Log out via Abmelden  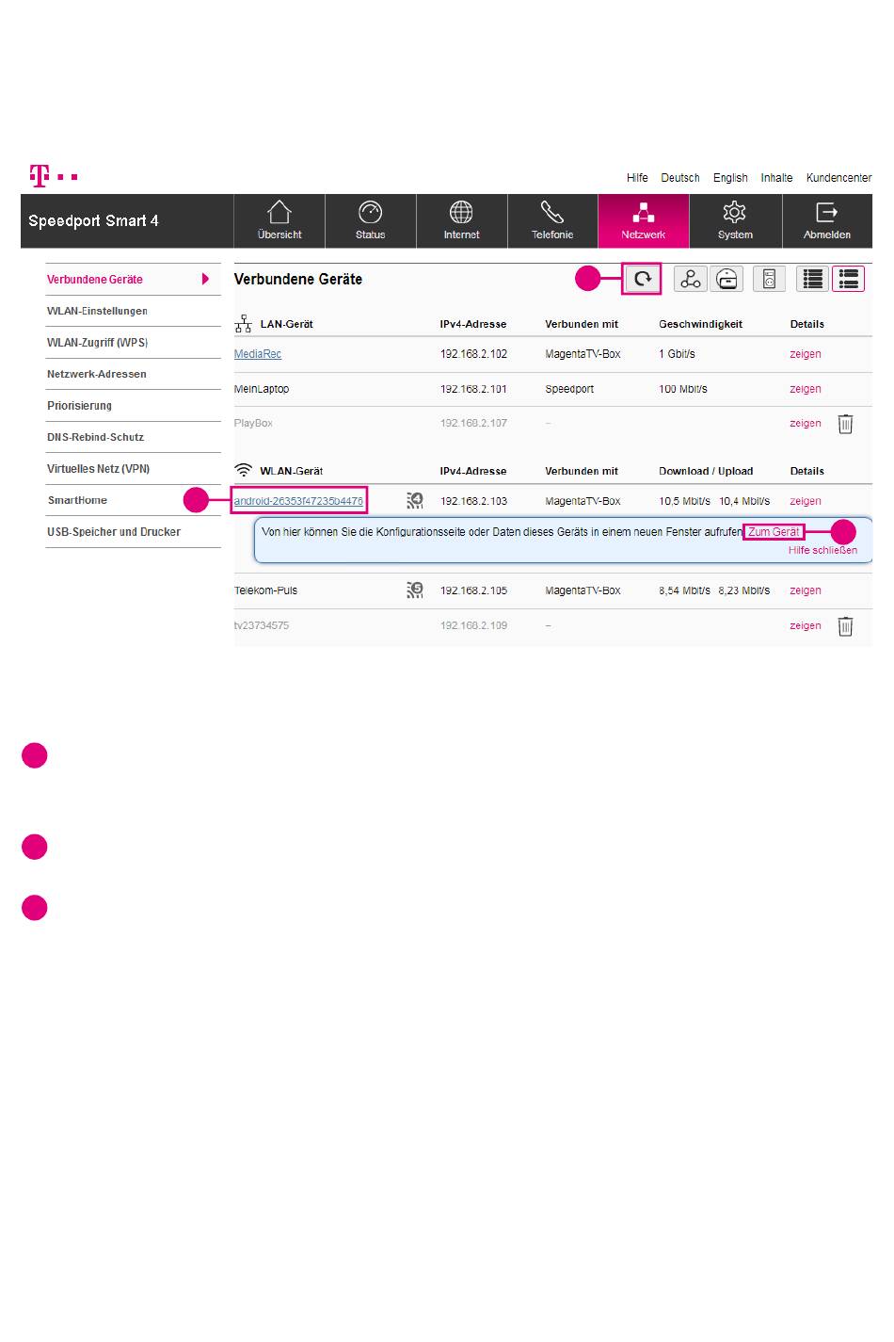[827, 221]
